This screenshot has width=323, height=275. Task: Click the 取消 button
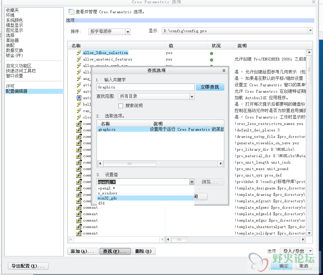tap(304, 266)
